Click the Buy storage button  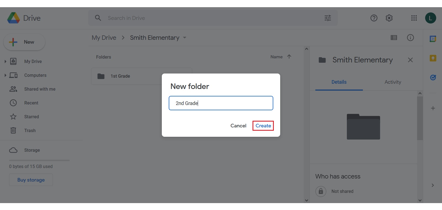click(31, 180)
